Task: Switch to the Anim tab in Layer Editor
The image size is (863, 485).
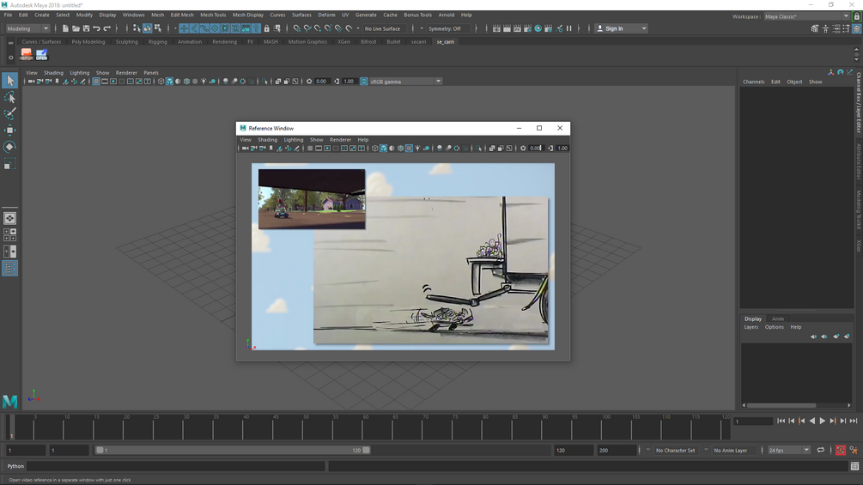Action: [x=777, y=319]
